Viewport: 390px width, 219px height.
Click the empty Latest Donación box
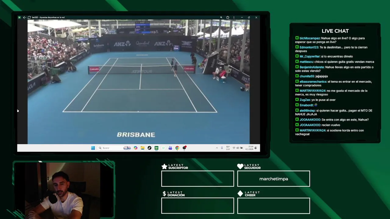tap(198, 206)
